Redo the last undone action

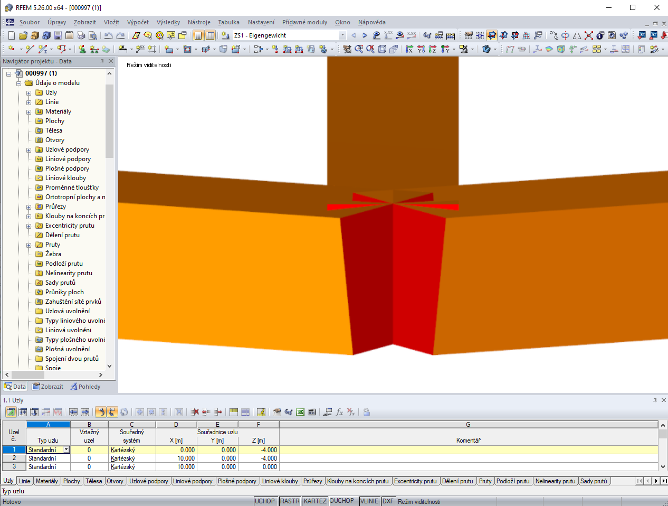120,35
